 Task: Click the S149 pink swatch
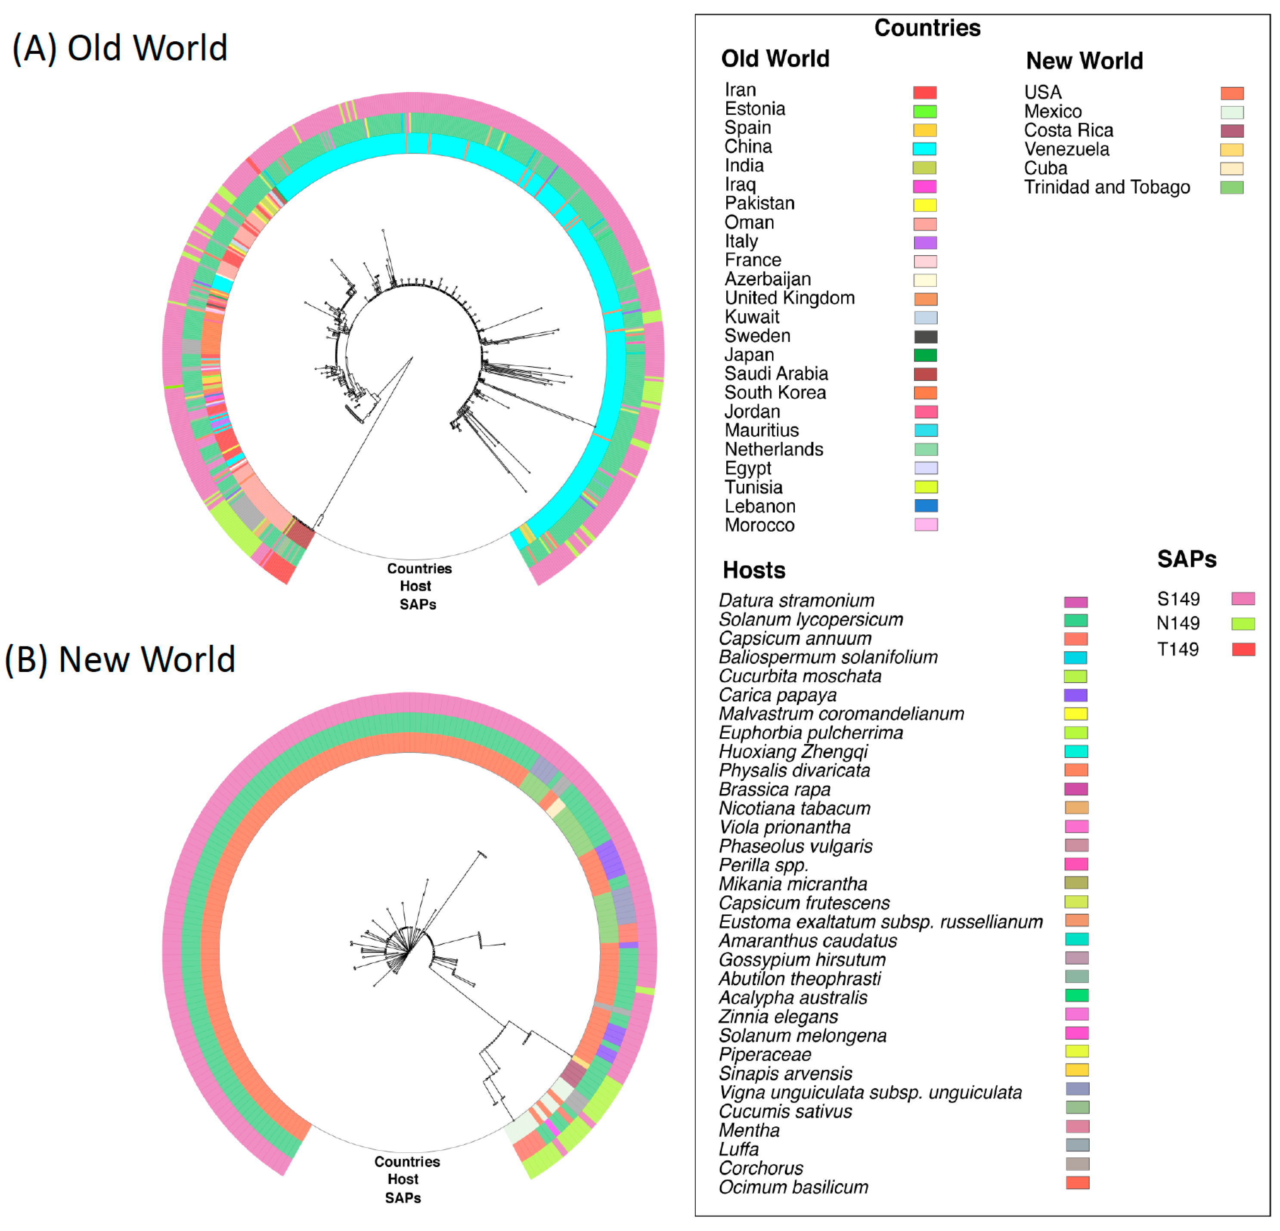coord(1243,599)
